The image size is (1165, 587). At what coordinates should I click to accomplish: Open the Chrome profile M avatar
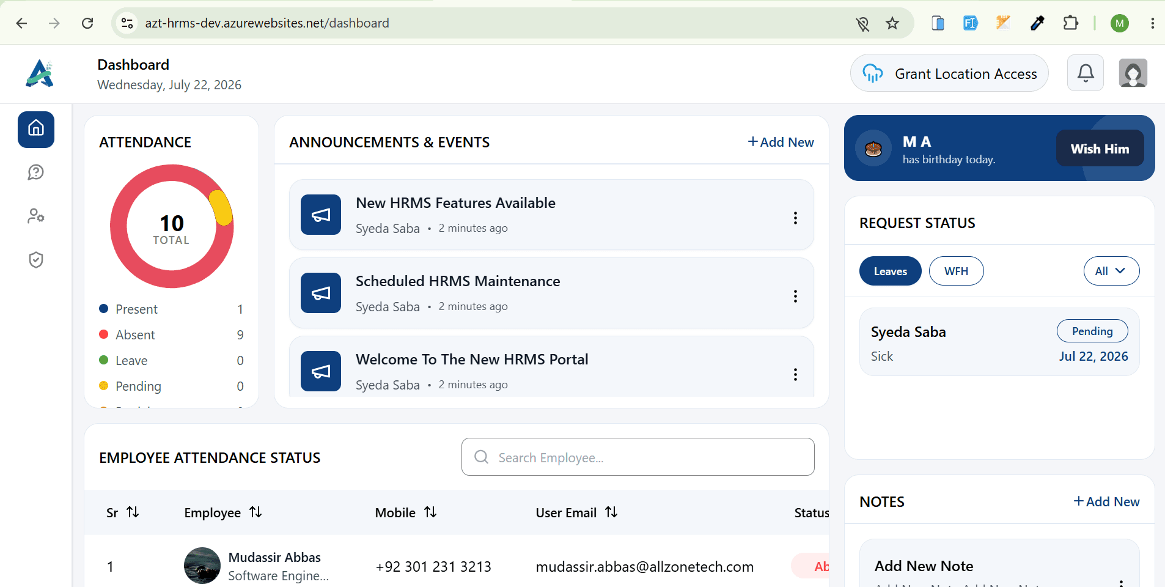pyautogui.click(x=1120, y=23)
